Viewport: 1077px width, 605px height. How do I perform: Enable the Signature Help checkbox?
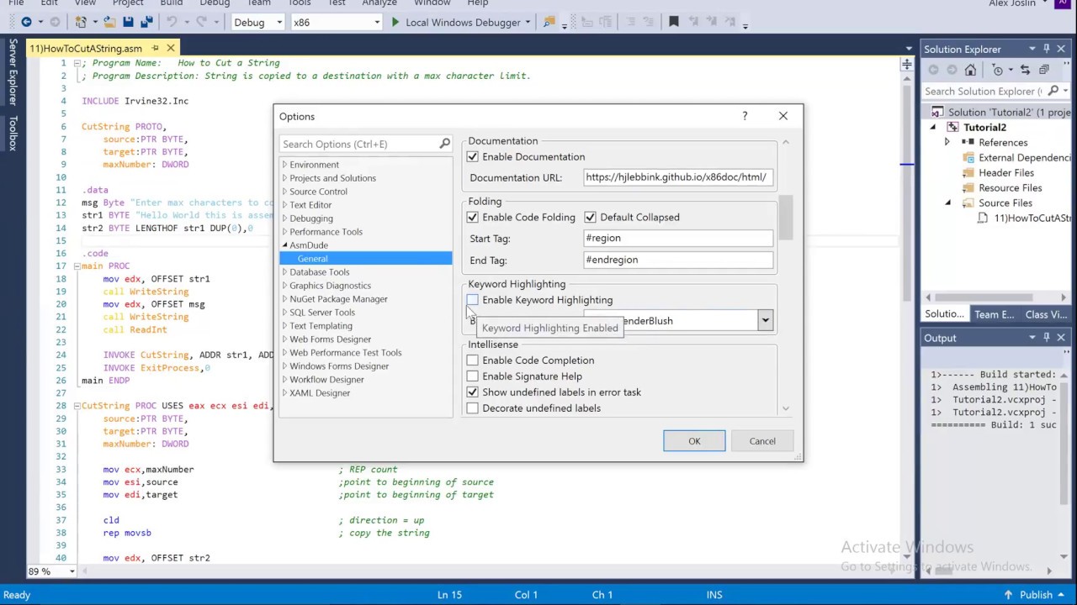[x=473, y=376]
